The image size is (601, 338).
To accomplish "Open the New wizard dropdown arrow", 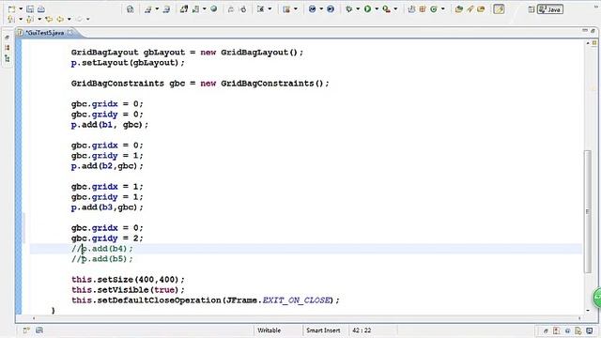I will pos(21,8).
